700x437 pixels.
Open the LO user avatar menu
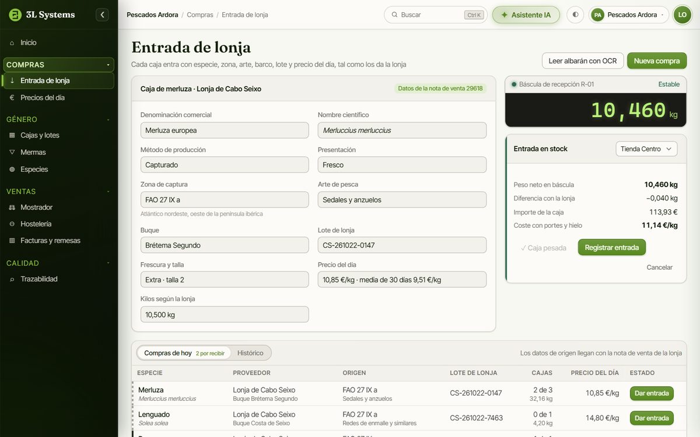[x=682, y=15]
